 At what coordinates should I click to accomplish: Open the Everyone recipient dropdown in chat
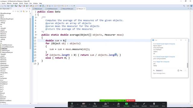[159, 70]
